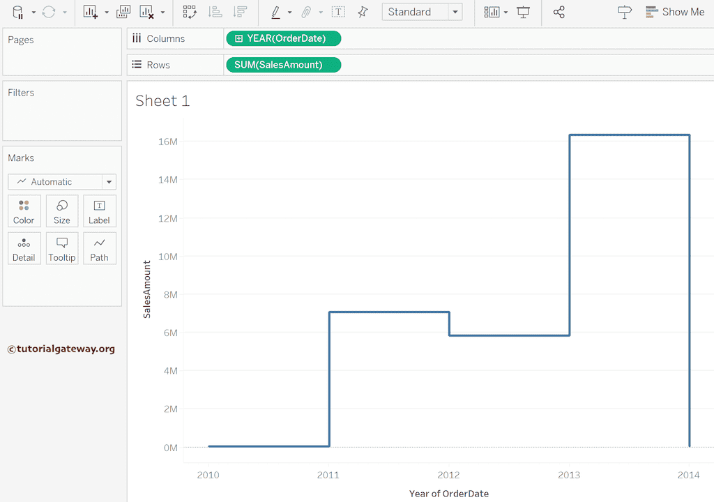Click the Show/Hide Cards chart icon
The height and width of the screenshot is (502, 714).
pos(492,12)
